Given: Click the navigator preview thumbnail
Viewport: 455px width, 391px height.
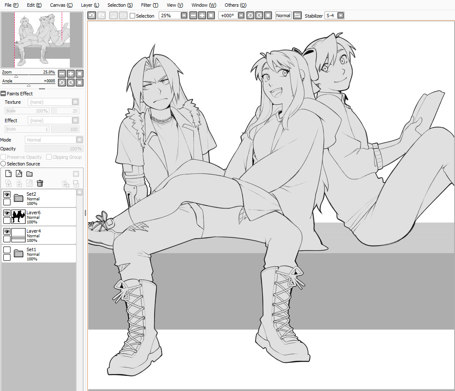Looking at the screenshot, I should click(x=42, y=40).
